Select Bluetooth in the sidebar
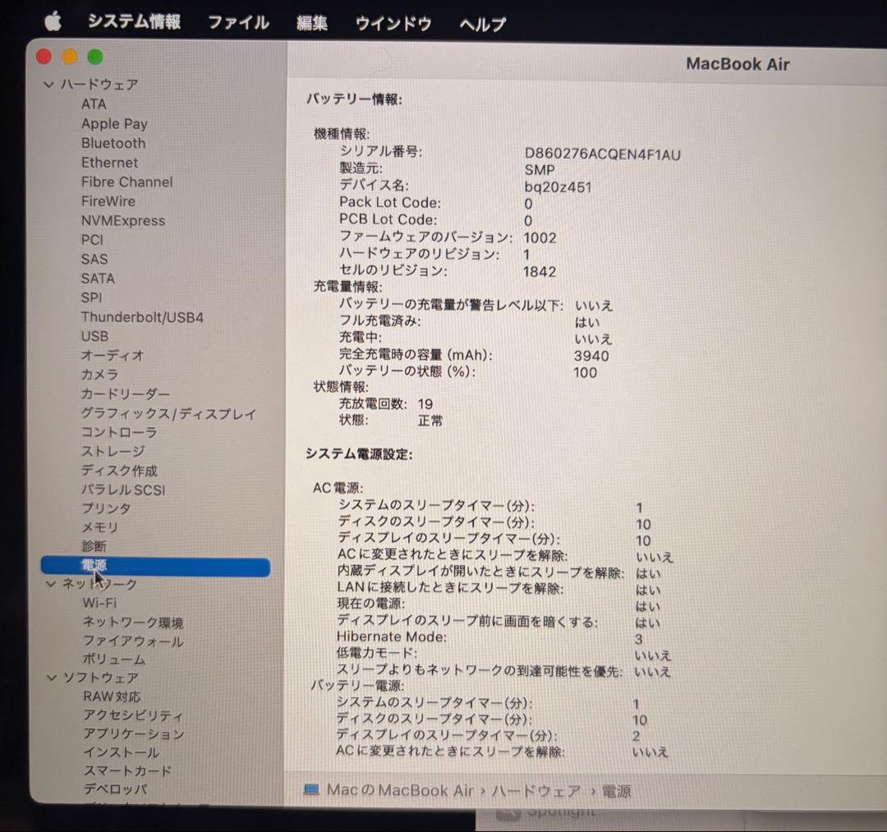The width and height of the screenshot is (887, 832). pyautogui.click(x=114, y=143)
